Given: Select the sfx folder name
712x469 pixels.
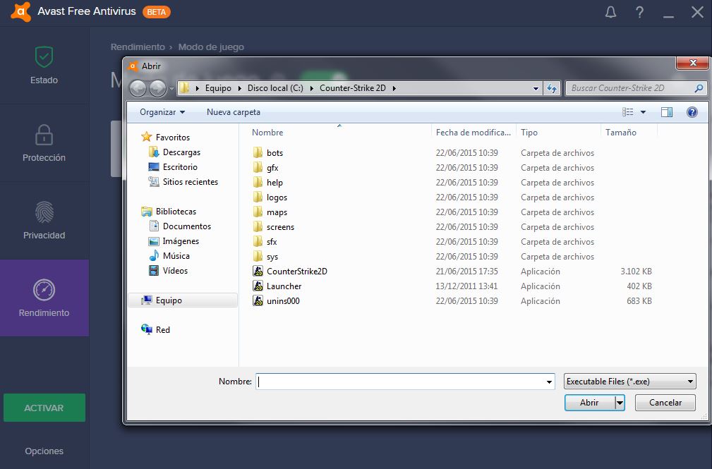Looking at the screenshot, I should pyautogui.click(x=272, y=242).
